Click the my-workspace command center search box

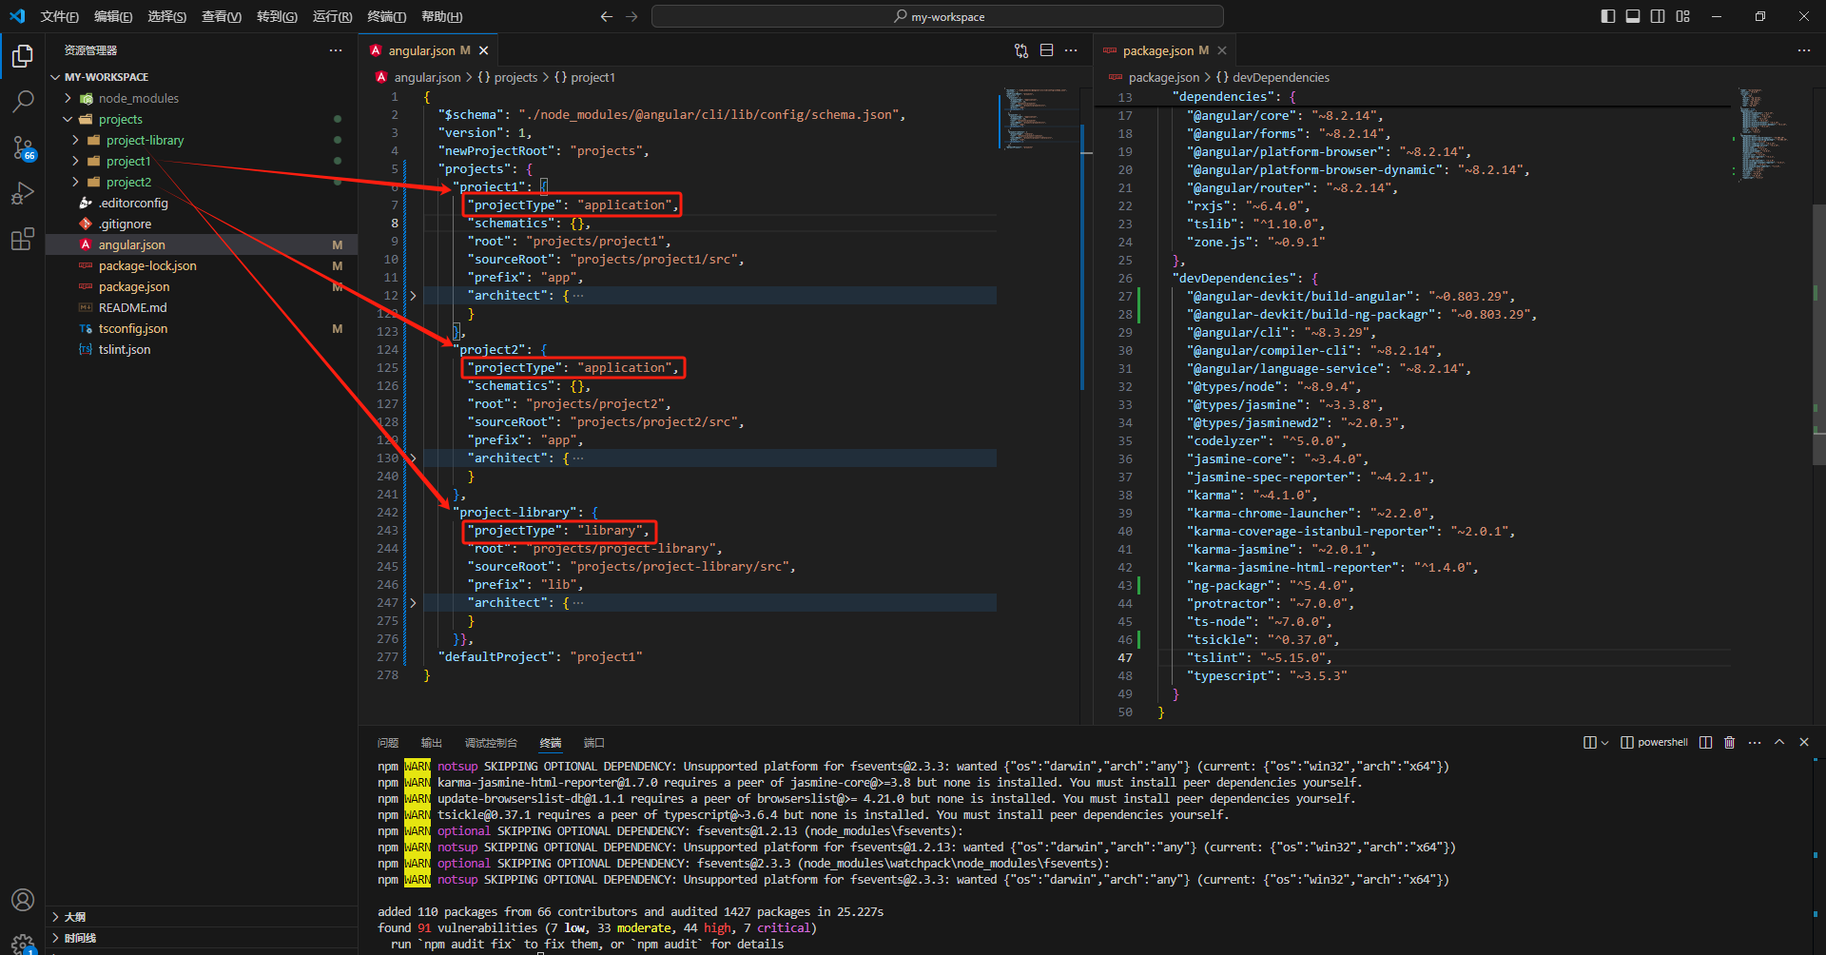point(938,16)
